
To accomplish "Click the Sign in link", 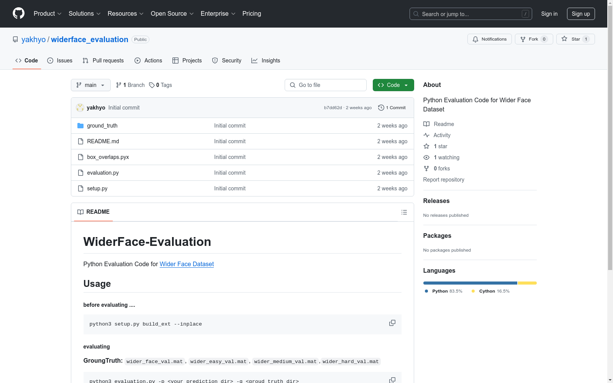I will [x=549, y=14].
